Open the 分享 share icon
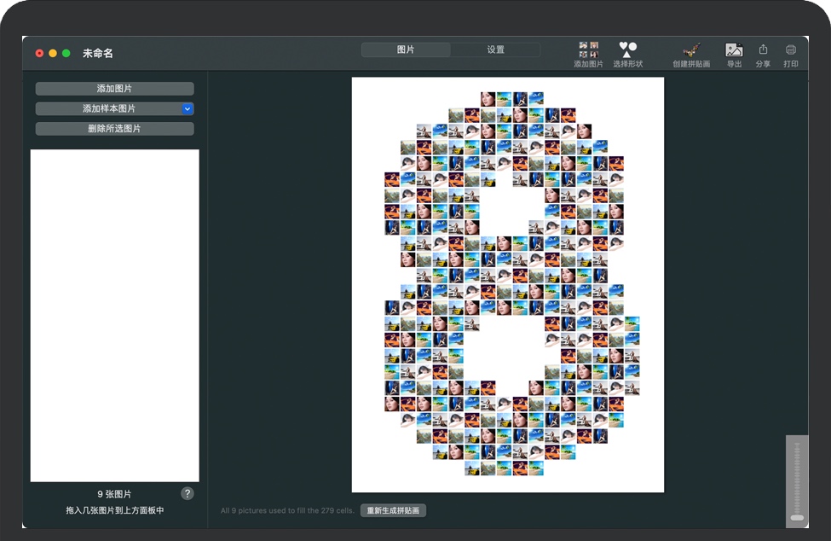This screenshot has height=541, width=831. [763, 49]
